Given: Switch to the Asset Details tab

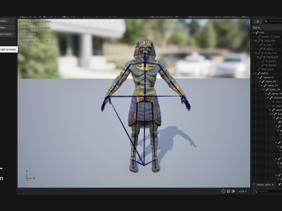Looking at the screenshot, I should click(263, 185).
